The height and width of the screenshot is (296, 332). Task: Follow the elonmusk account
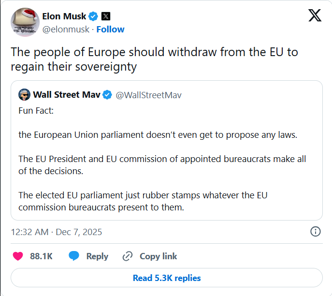(110, 30)
